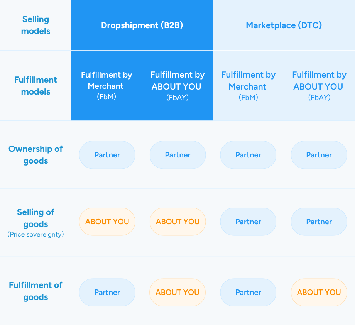Click the Selling models row label
The width and height of the screenshot is (355, 325).
point(35,25)
